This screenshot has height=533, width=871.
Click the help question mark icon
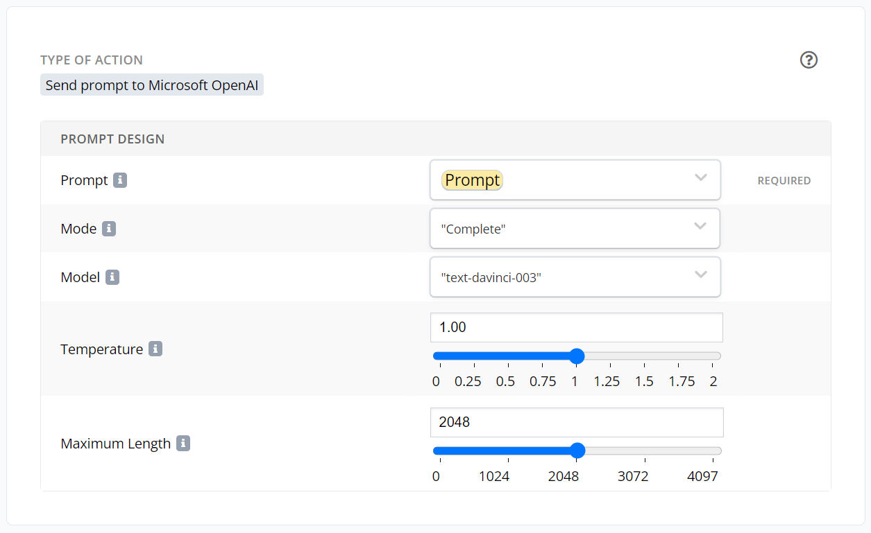pos(809,60)
